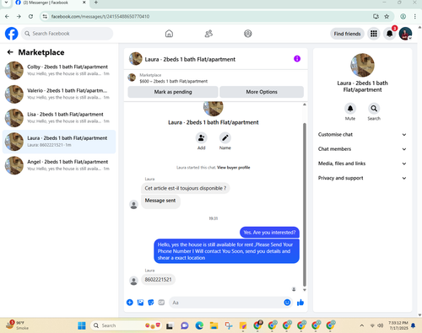Viewport: 422px width, 333px height.
Task: Bookmark this page with the star icon
Action: pos(387,17)
